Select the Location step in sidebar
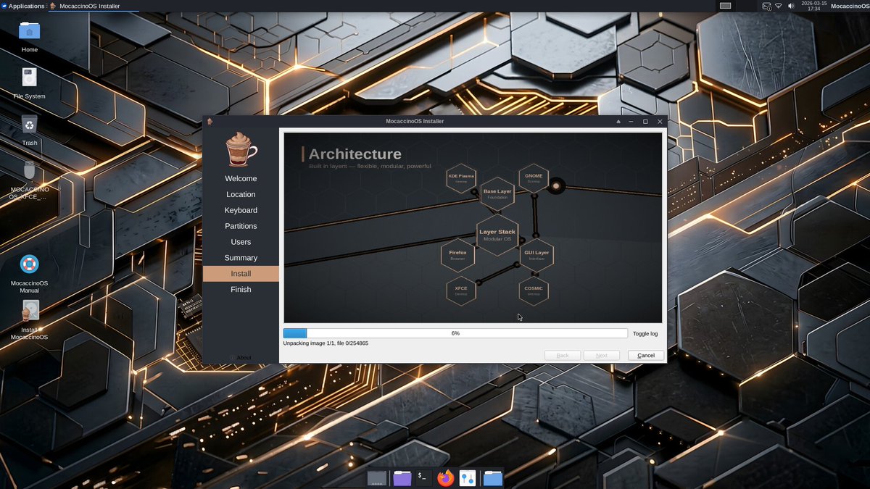 pyautogui.click(x=241, y=194)
